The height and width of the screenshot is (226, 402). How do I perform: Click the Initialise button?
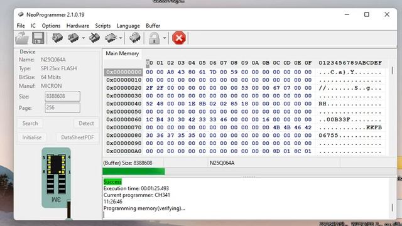pos(32,137)
